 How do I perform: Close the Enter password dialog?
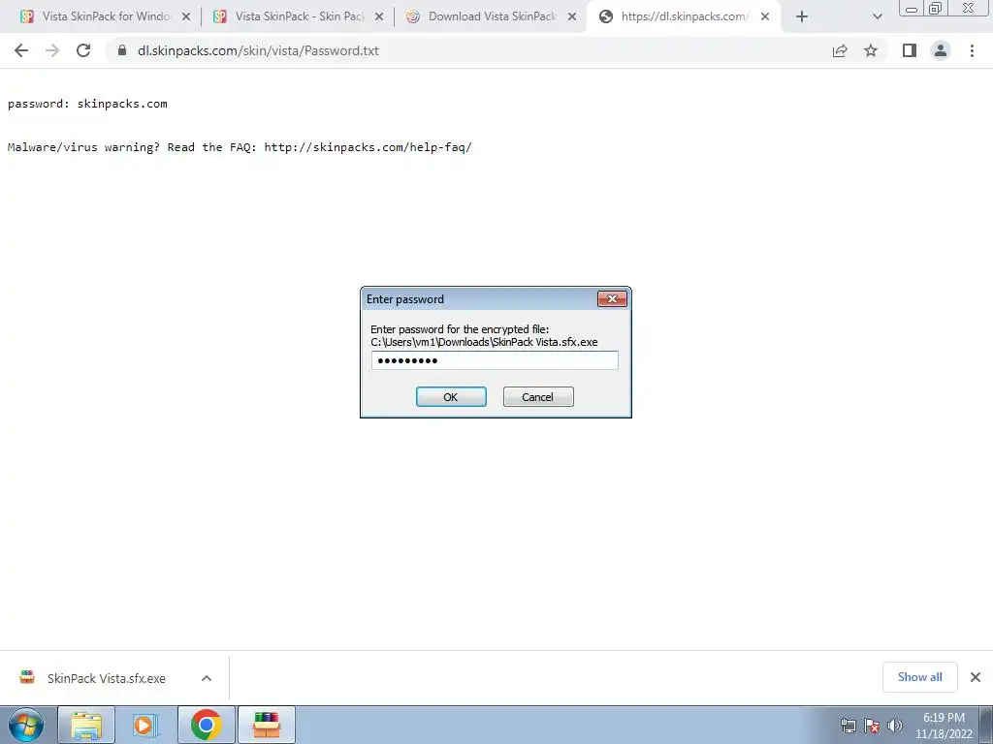click(612, 298)
